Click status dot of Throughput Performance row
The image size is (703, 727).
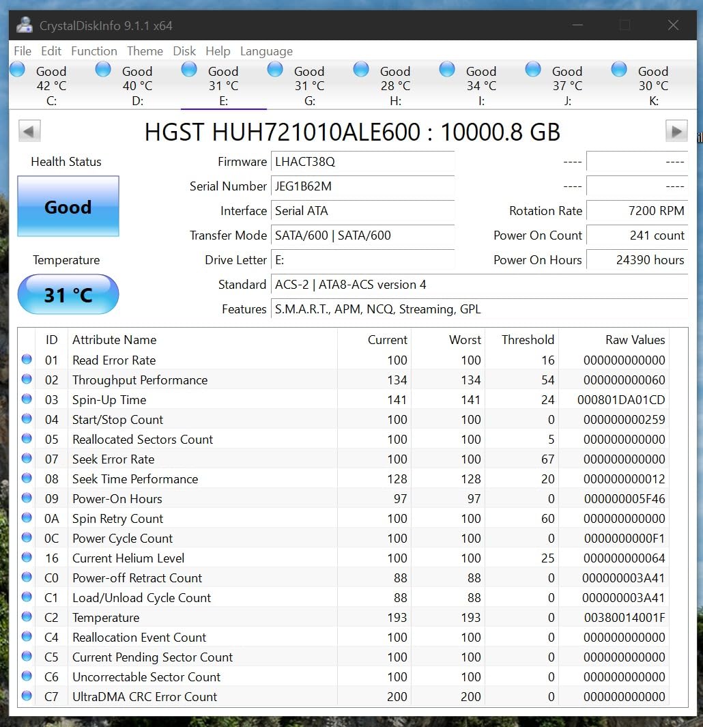[x=27, y=380]
